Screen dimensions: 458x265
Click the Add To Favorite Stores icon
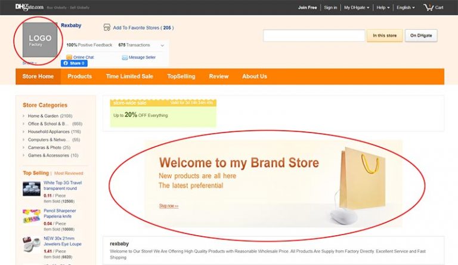[107, 27]
